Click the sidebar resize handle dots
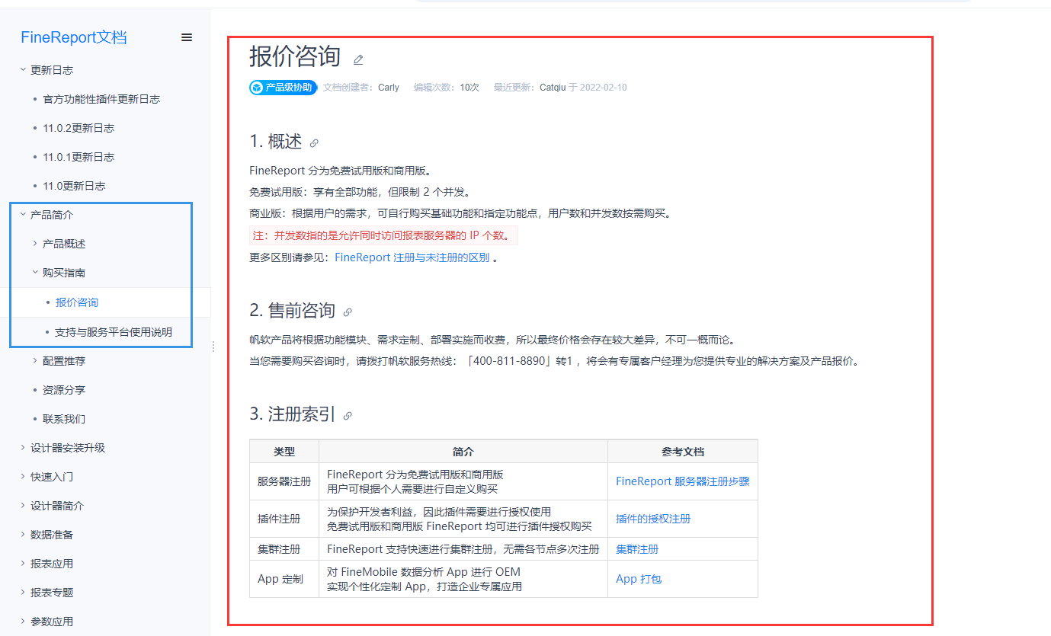The width and height of the screenshot is (1051, 636). (x=213, y=347)
